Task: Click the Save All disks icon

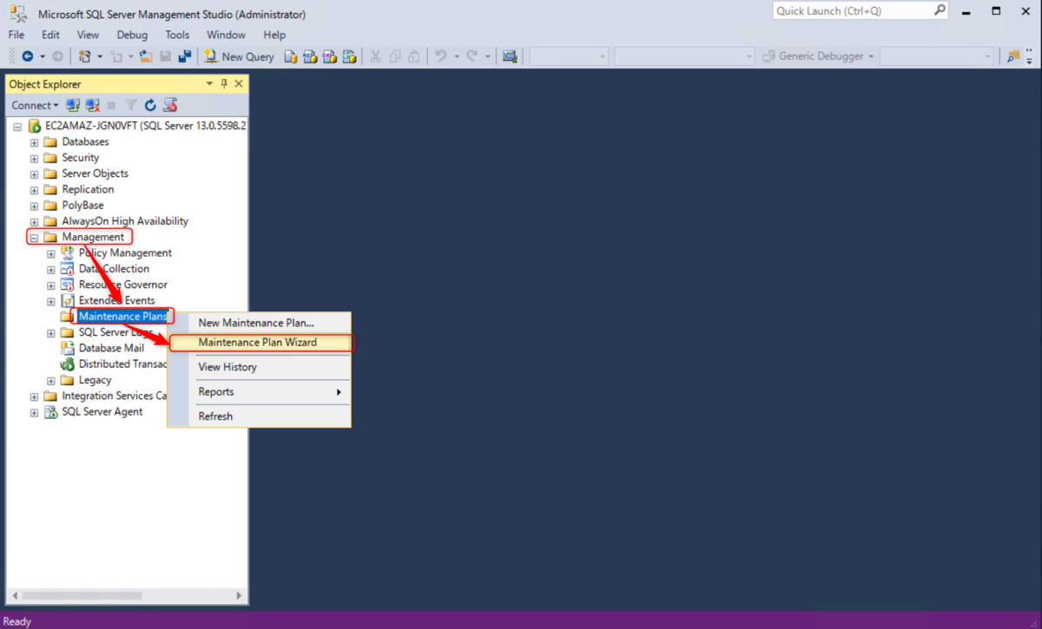Action: point(184,56)
